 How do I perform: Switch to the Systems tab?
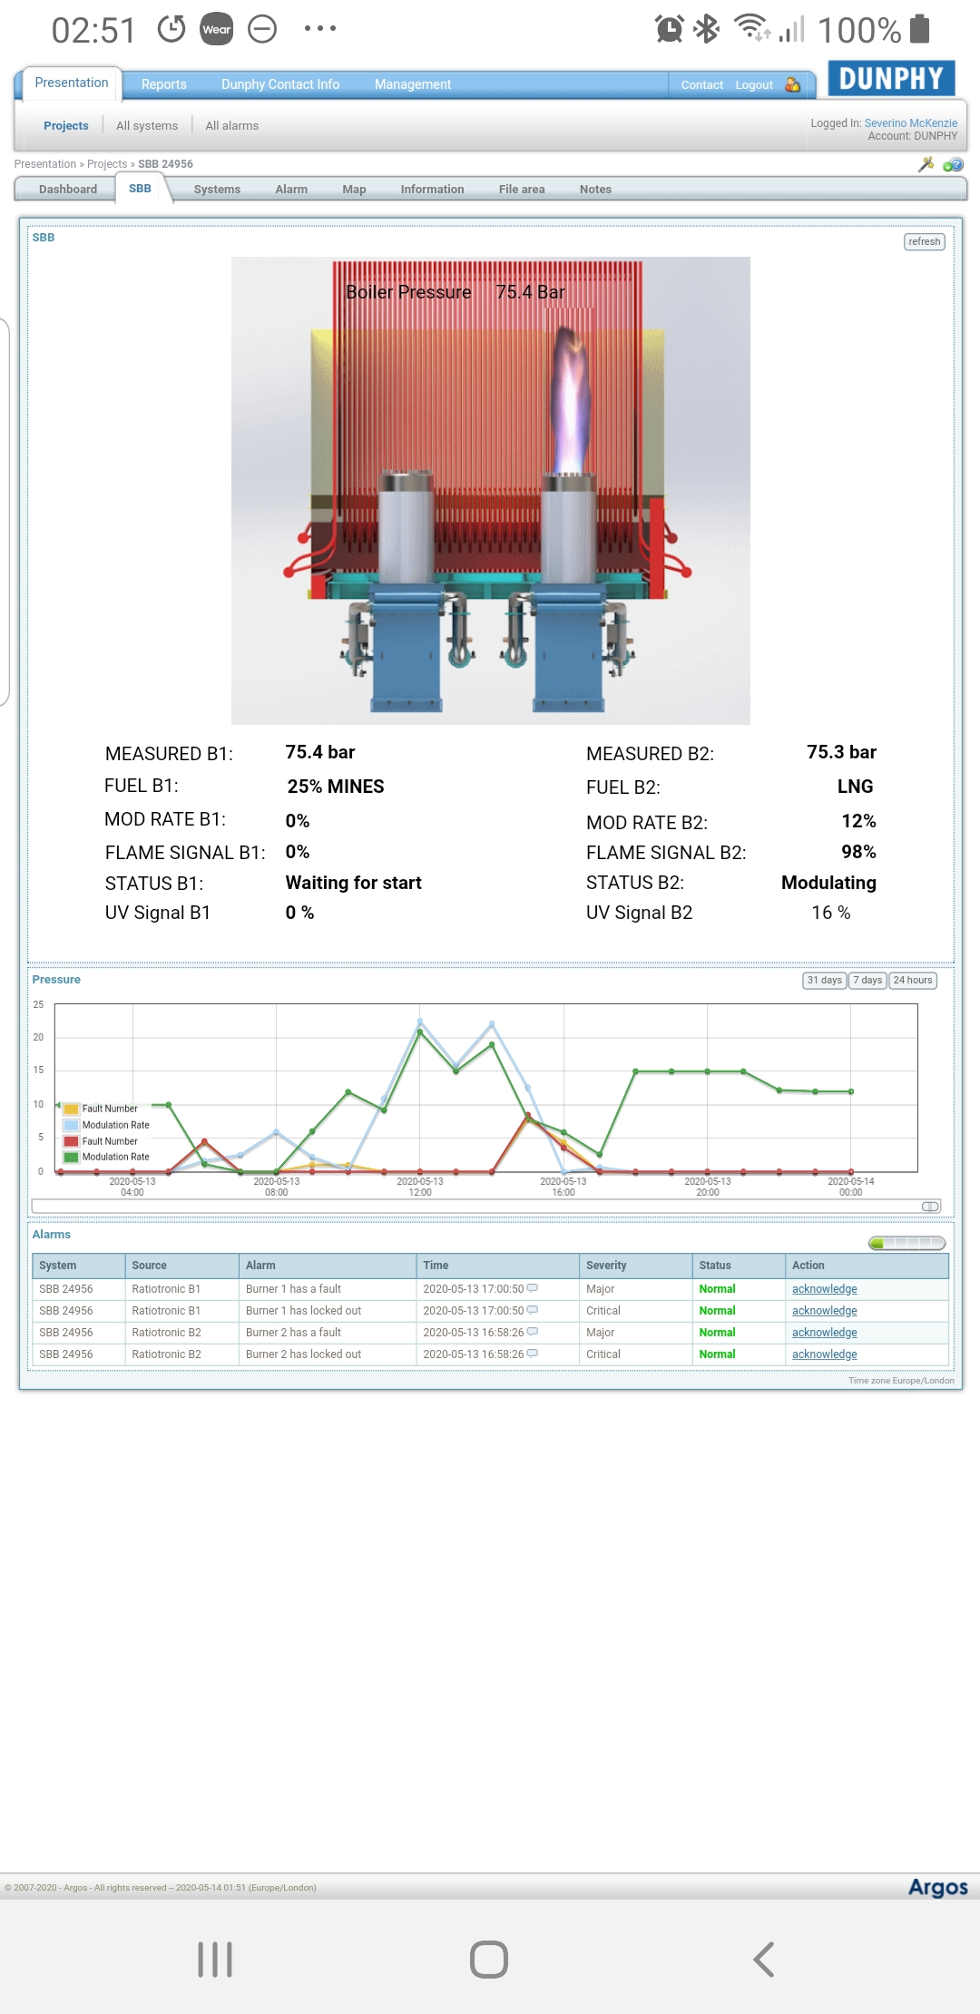tap(217, 189)
